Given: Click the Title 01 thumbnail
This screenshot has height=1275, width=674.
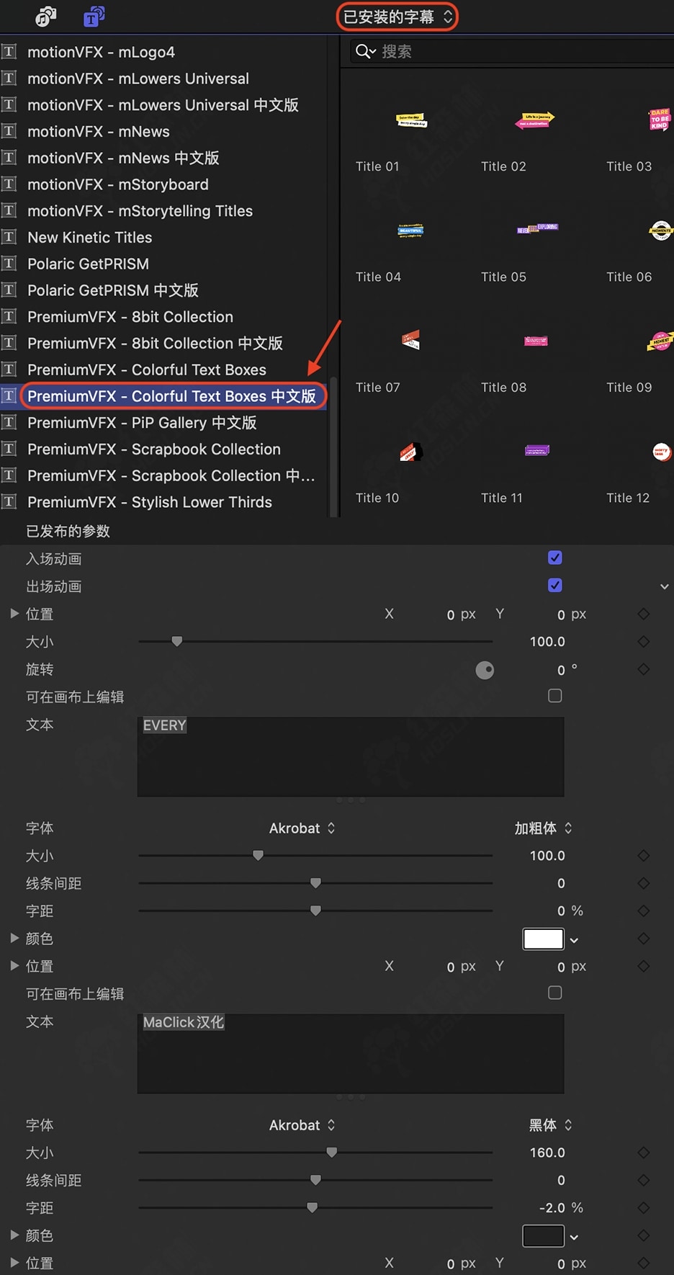Looking at the screenshot, I should pos(410,120).
